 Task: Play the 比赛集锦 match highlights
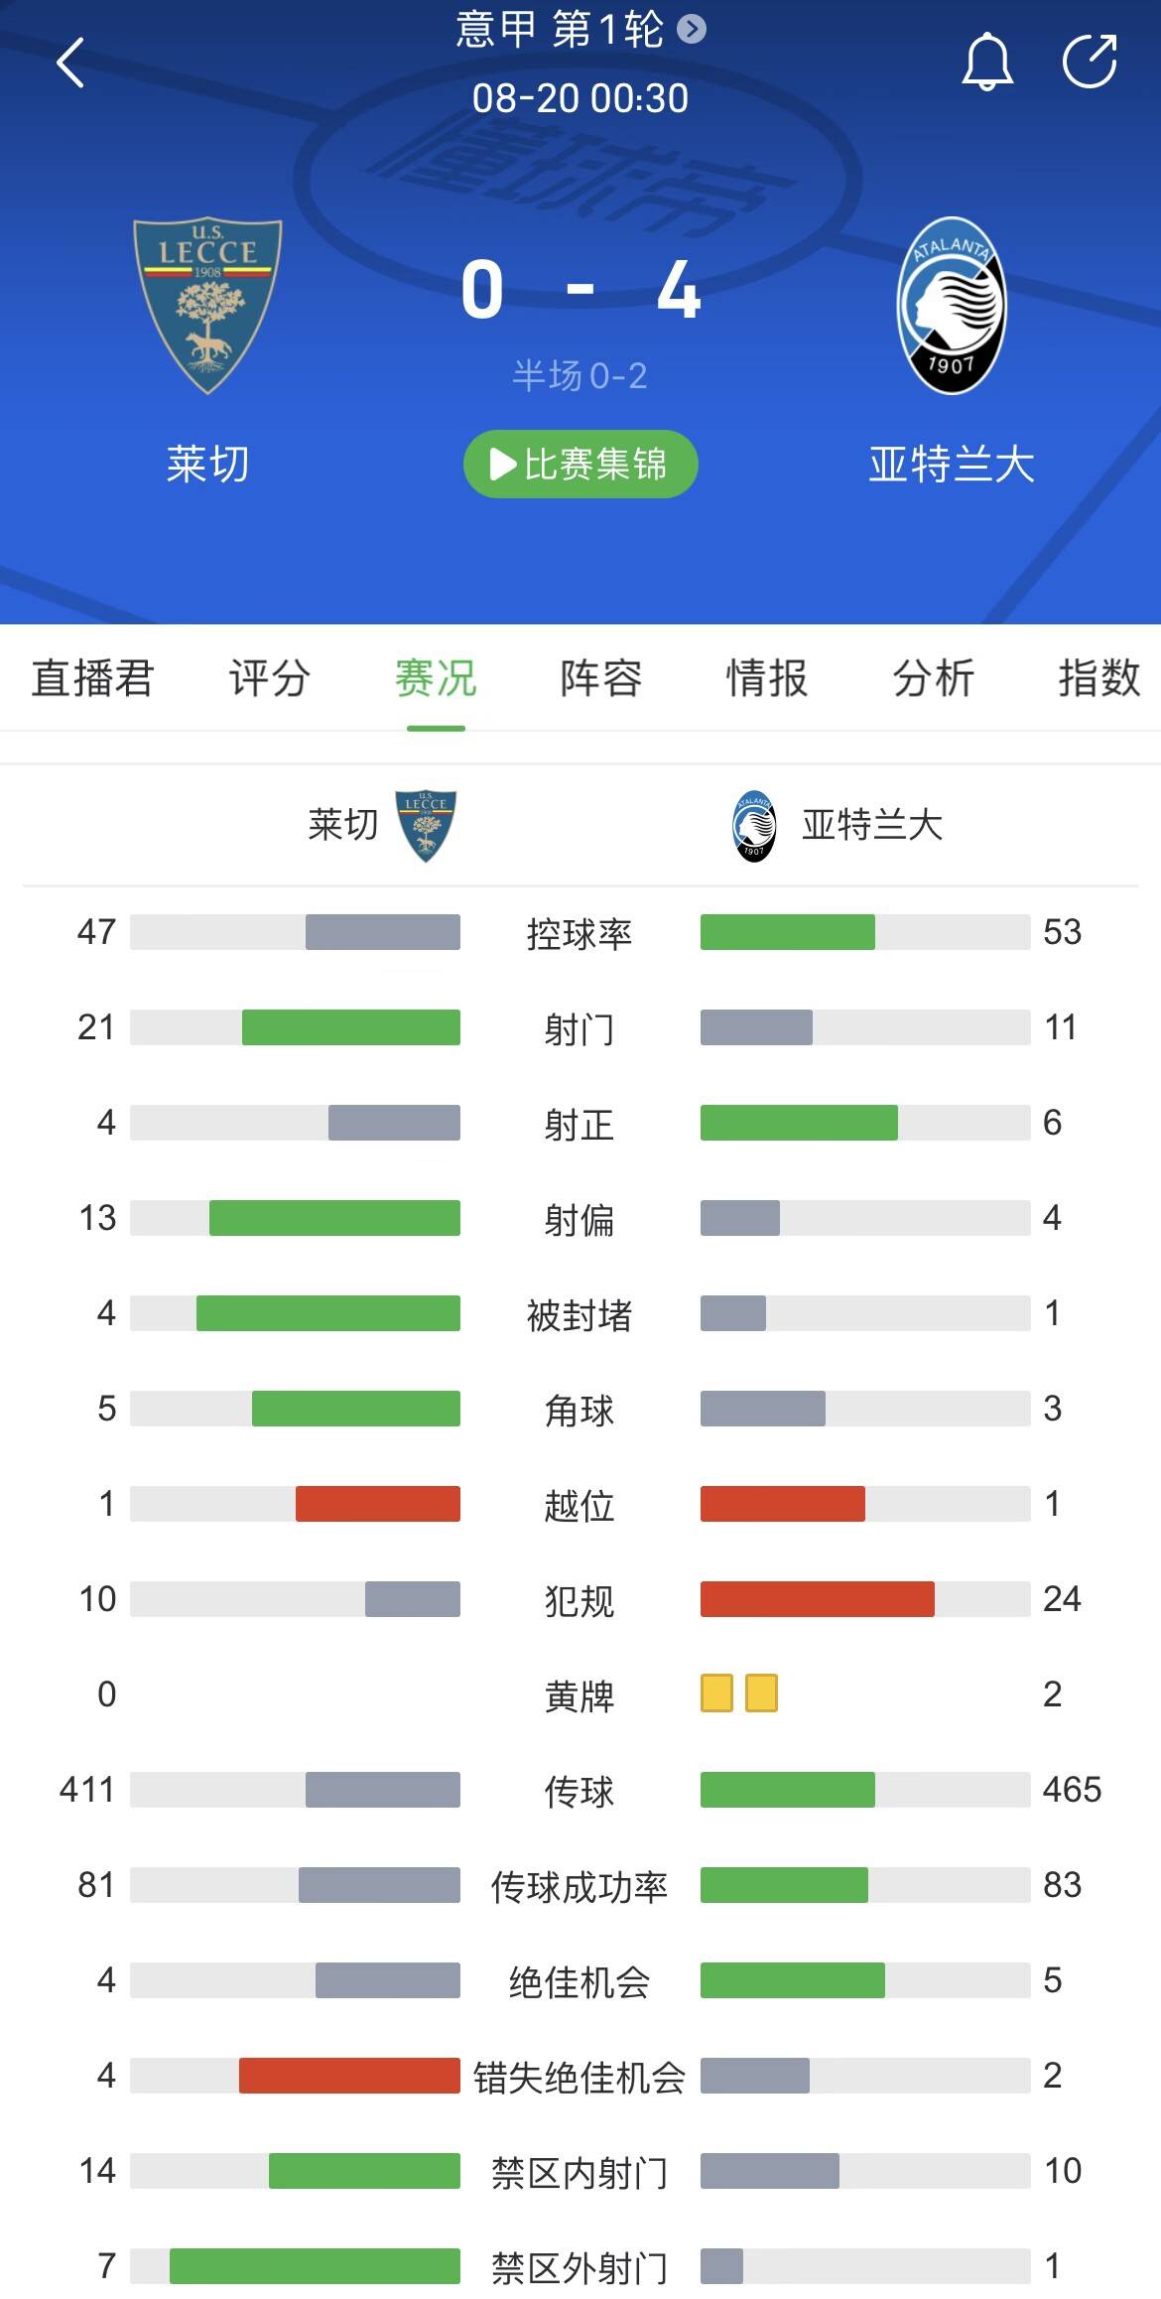580,464
